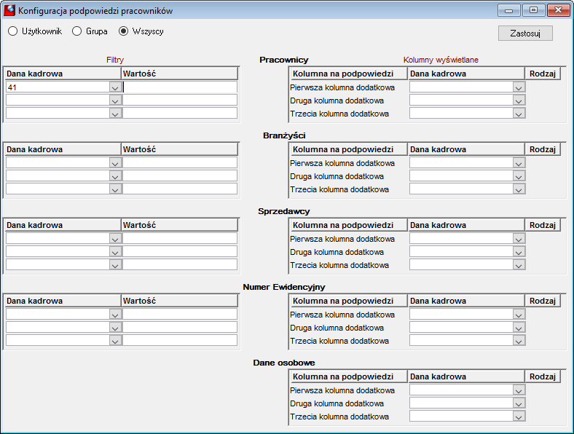Select the Grupa radio button
Image resolution: width=574 pixels, height=434 pixels.
pyautogui.click(x=77, y=31)
